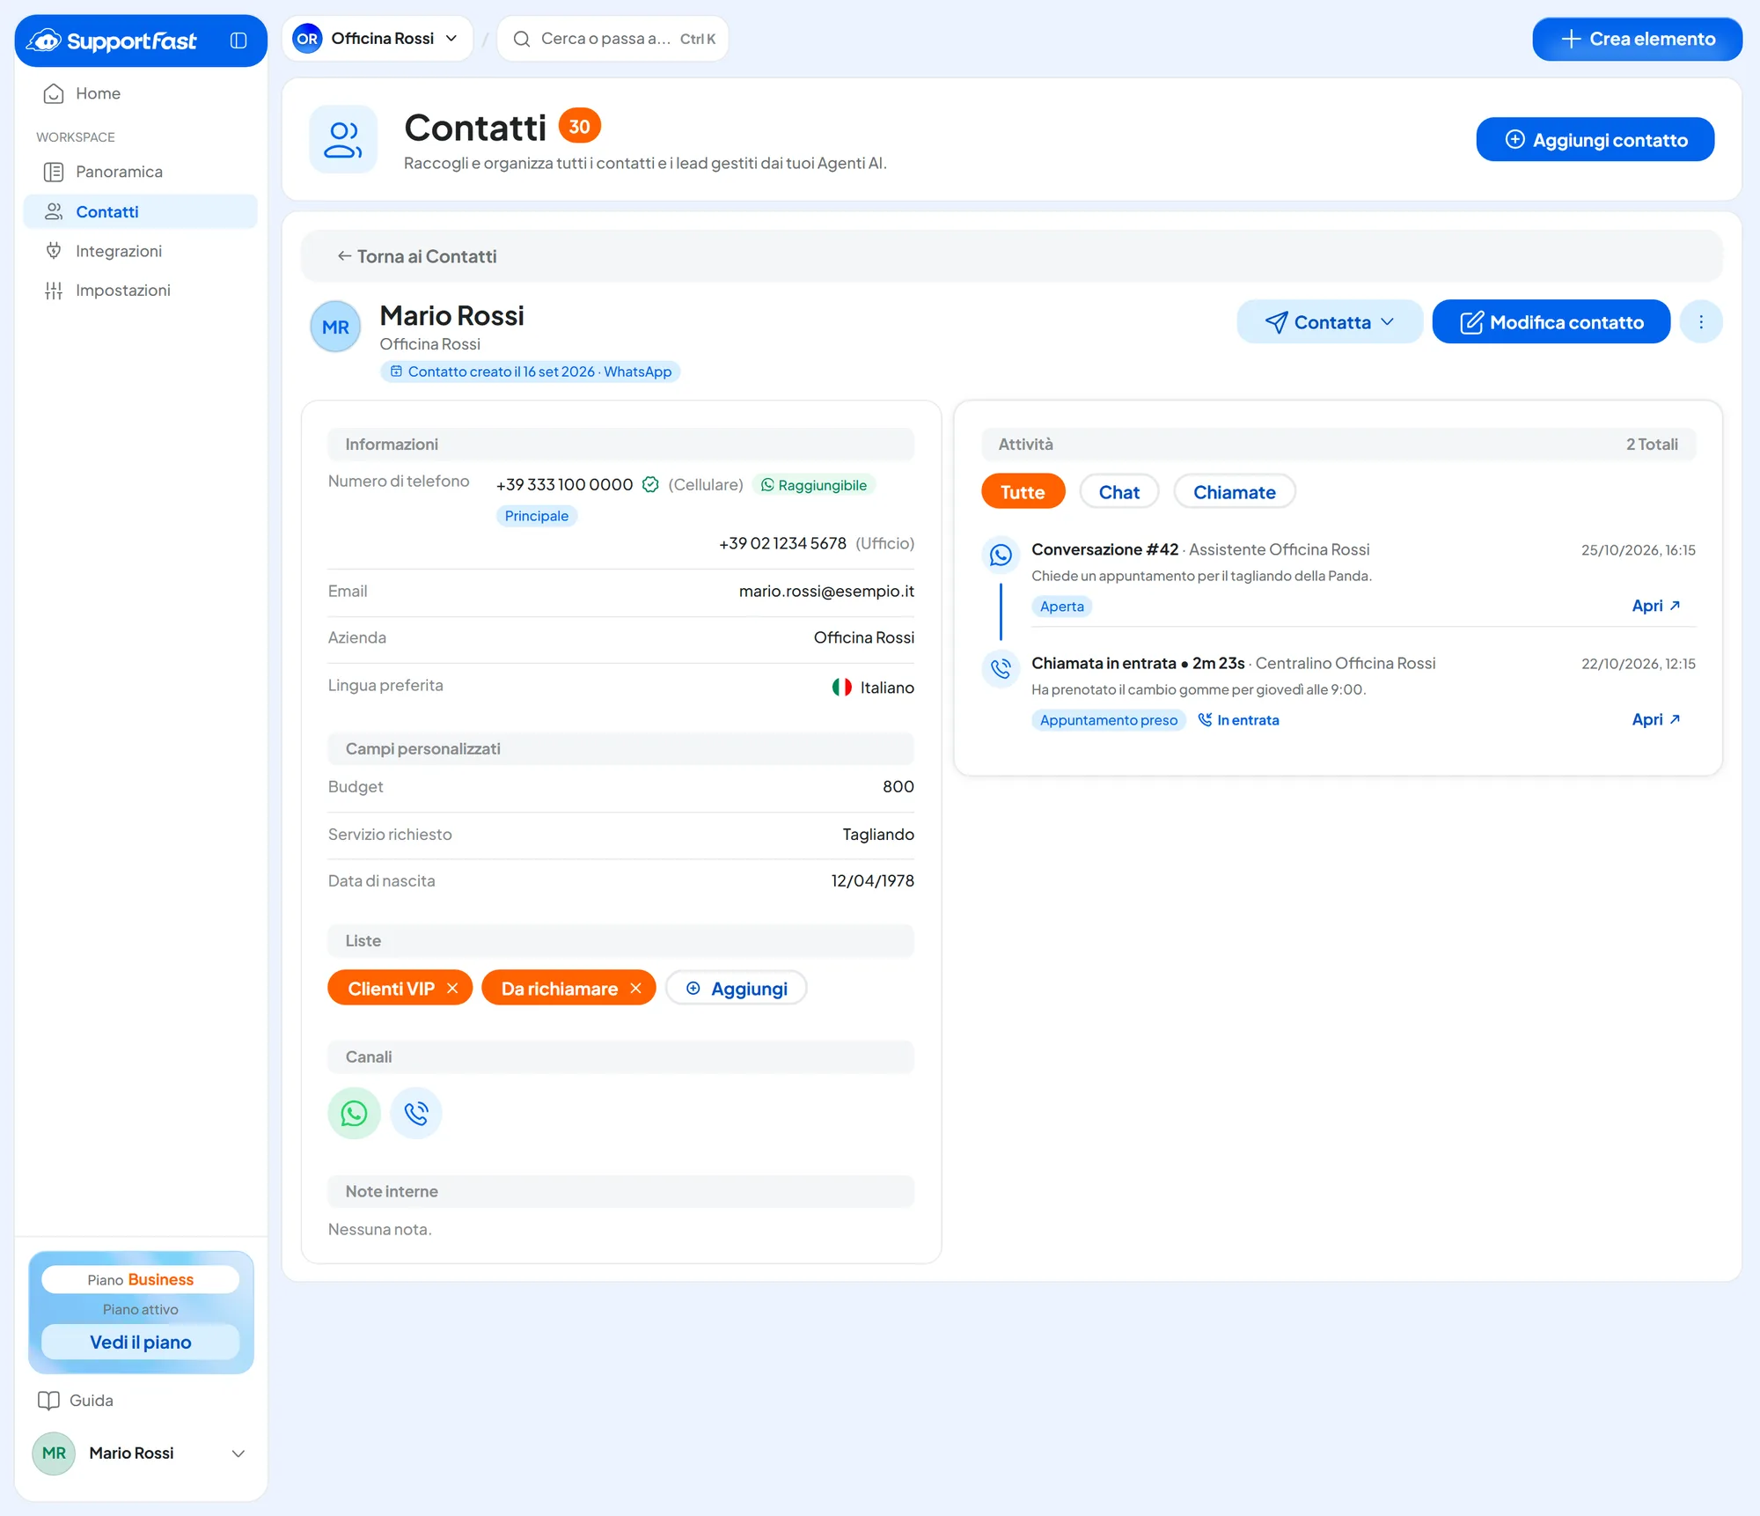Click the office number +39 02 1234 5678
1760x1516 pixels.
(x=782, y=543)
